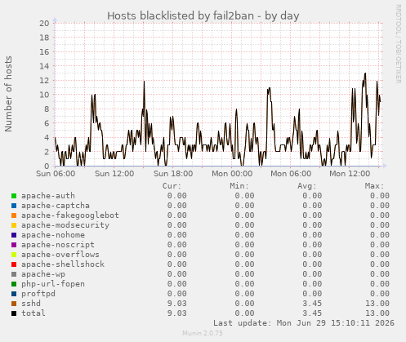Select the apache-fakegooglebot legend label

click(70, 215)
